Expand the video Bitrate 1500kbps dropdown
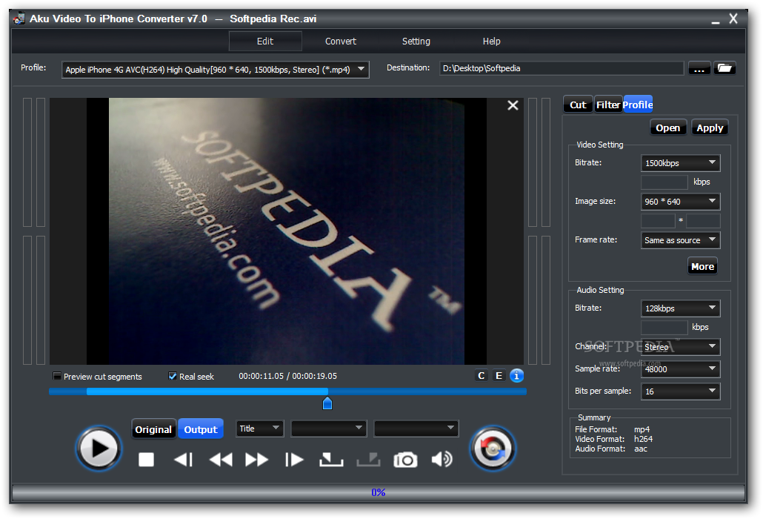 coord(680,163)
